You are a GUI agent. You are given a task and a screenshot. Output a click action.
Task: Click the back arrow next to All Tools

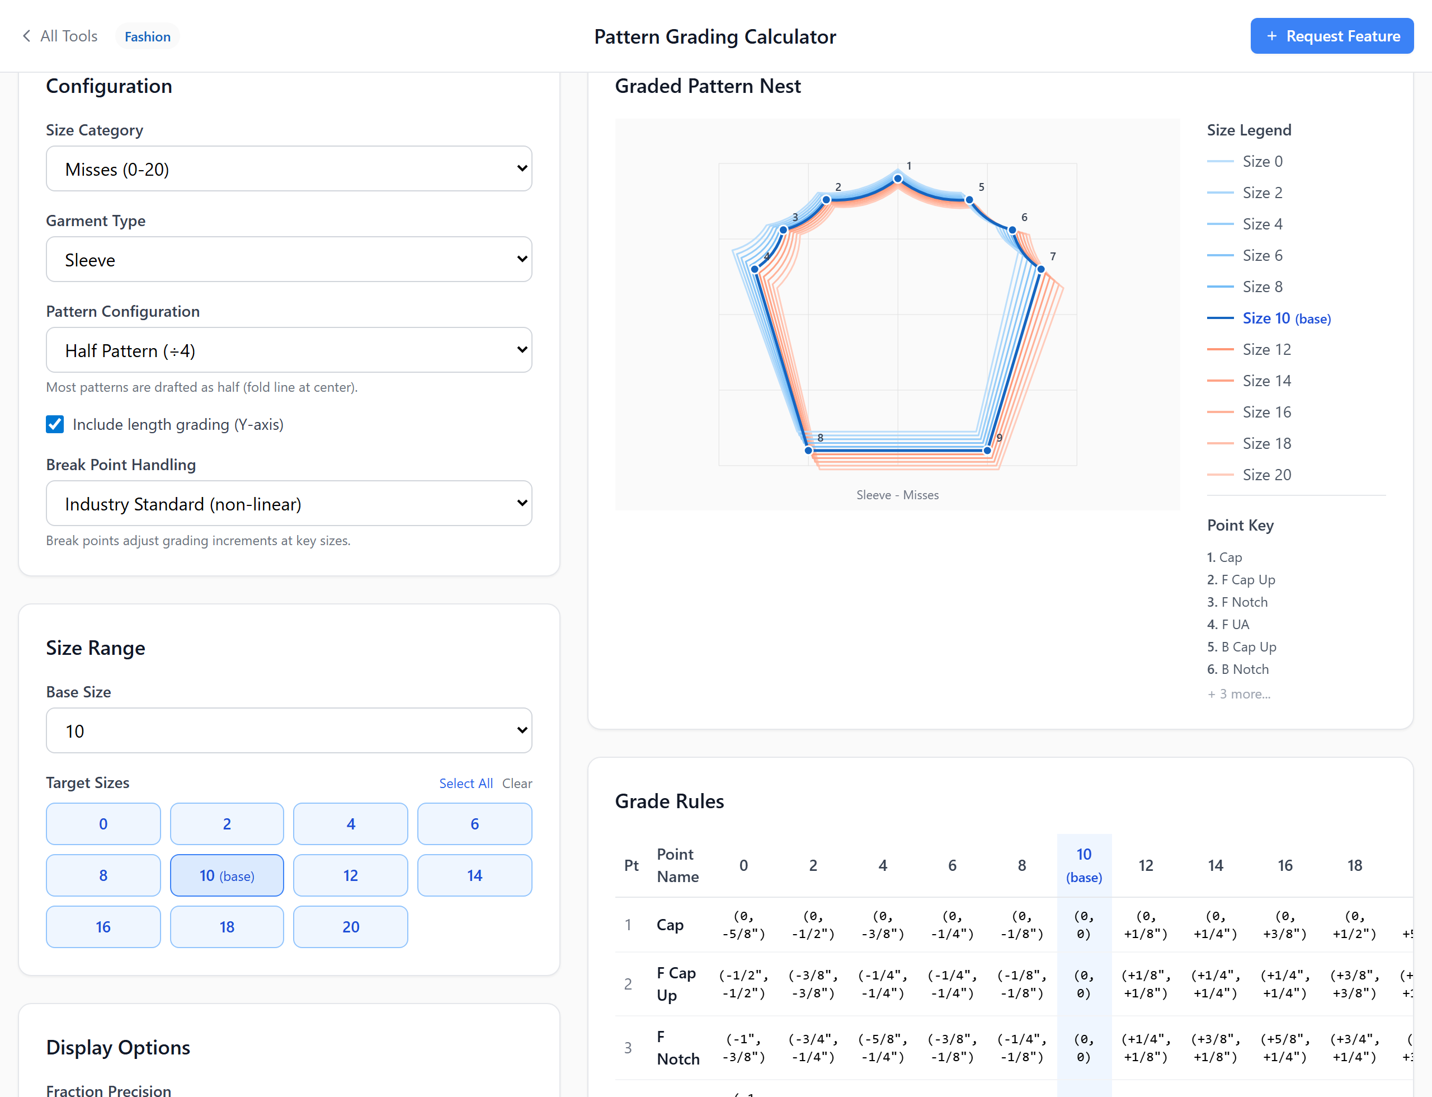(26, 36)
